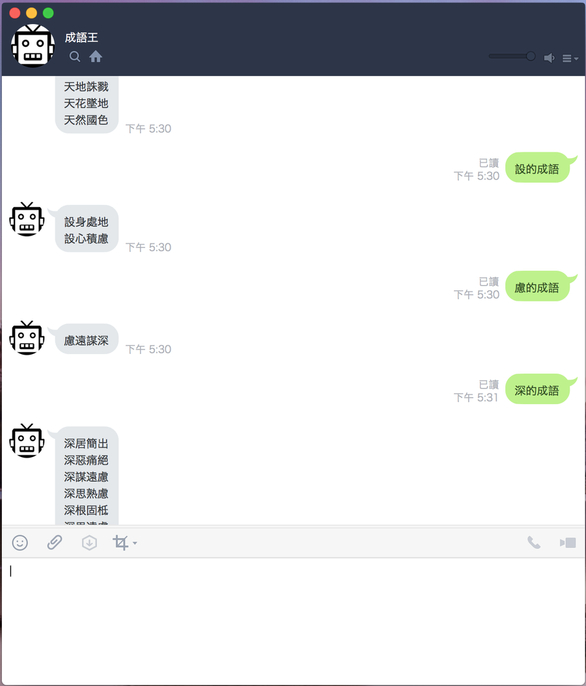The width and height of the screenshot is (586, 686).
Task: Select the sent message 設的成語
Action: 537,169
